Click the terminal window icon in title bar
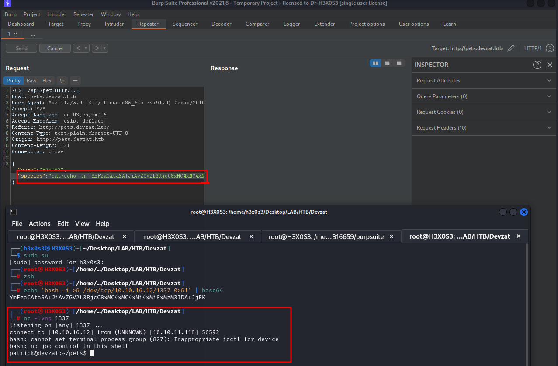Screen dimensions: 558x366 14,212
